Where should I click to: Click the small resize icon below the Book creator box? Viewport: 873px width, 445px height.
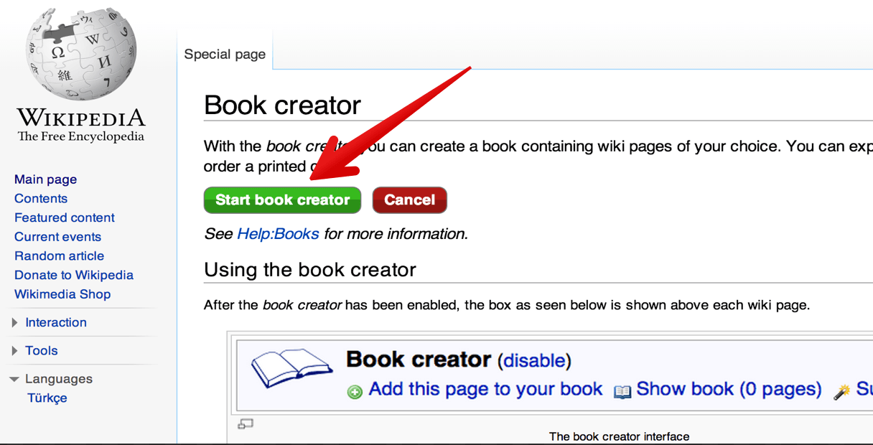[x=245, y=424]
